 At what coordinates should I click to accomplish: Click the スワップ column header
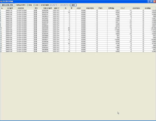click(126, 8)
